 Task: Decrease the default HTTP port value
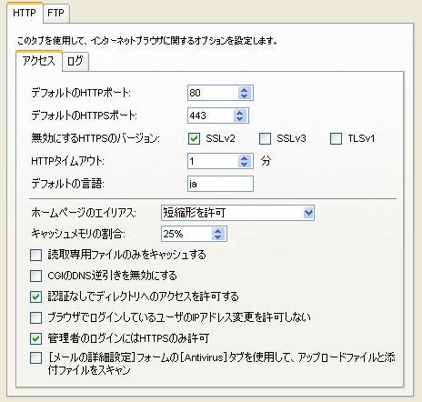pyautogui.click(x=245, y=95)
